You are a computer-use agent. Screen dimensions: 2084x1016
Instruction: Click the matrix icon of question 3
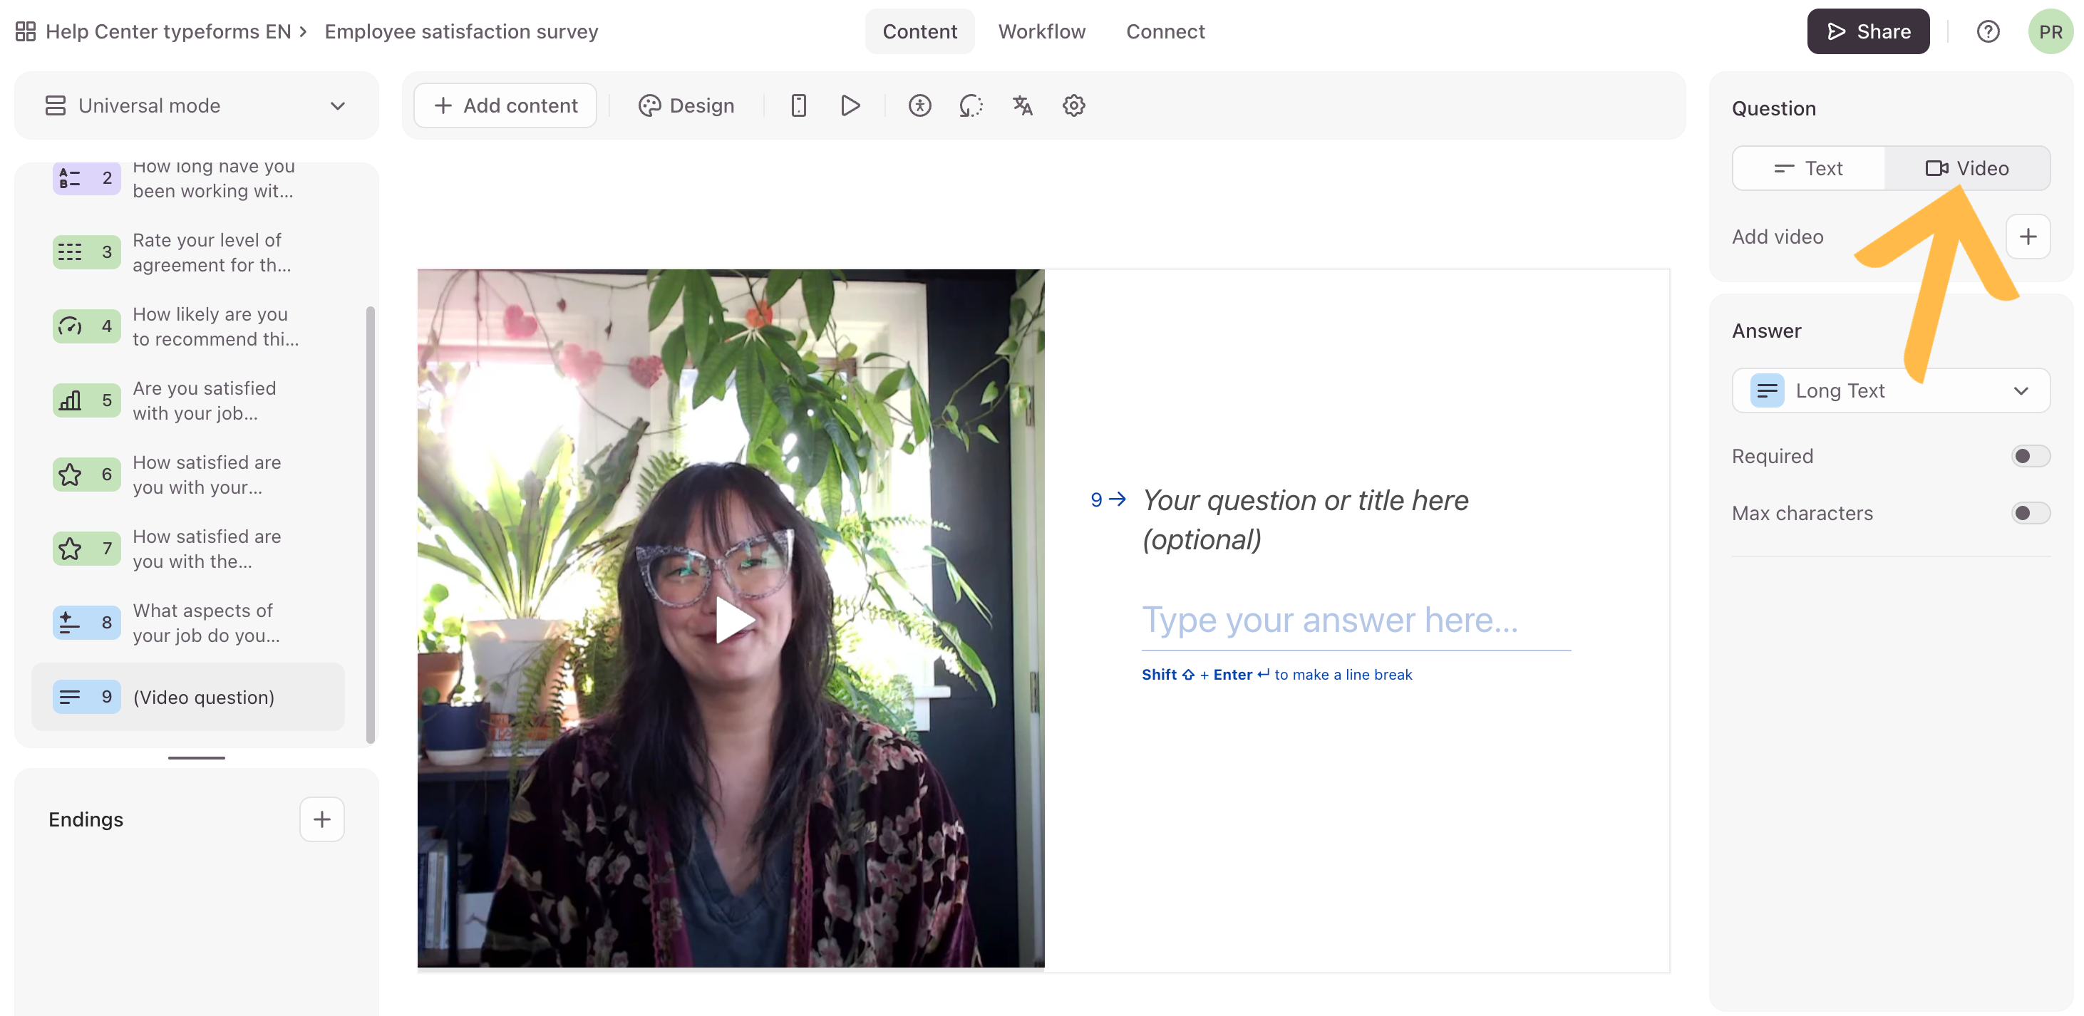tap(71, 252)
